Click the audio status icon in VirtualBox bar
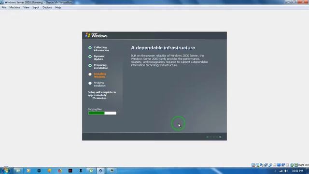Image resolution: width=309 pixels, height=174 pixels. pos(262,165)
